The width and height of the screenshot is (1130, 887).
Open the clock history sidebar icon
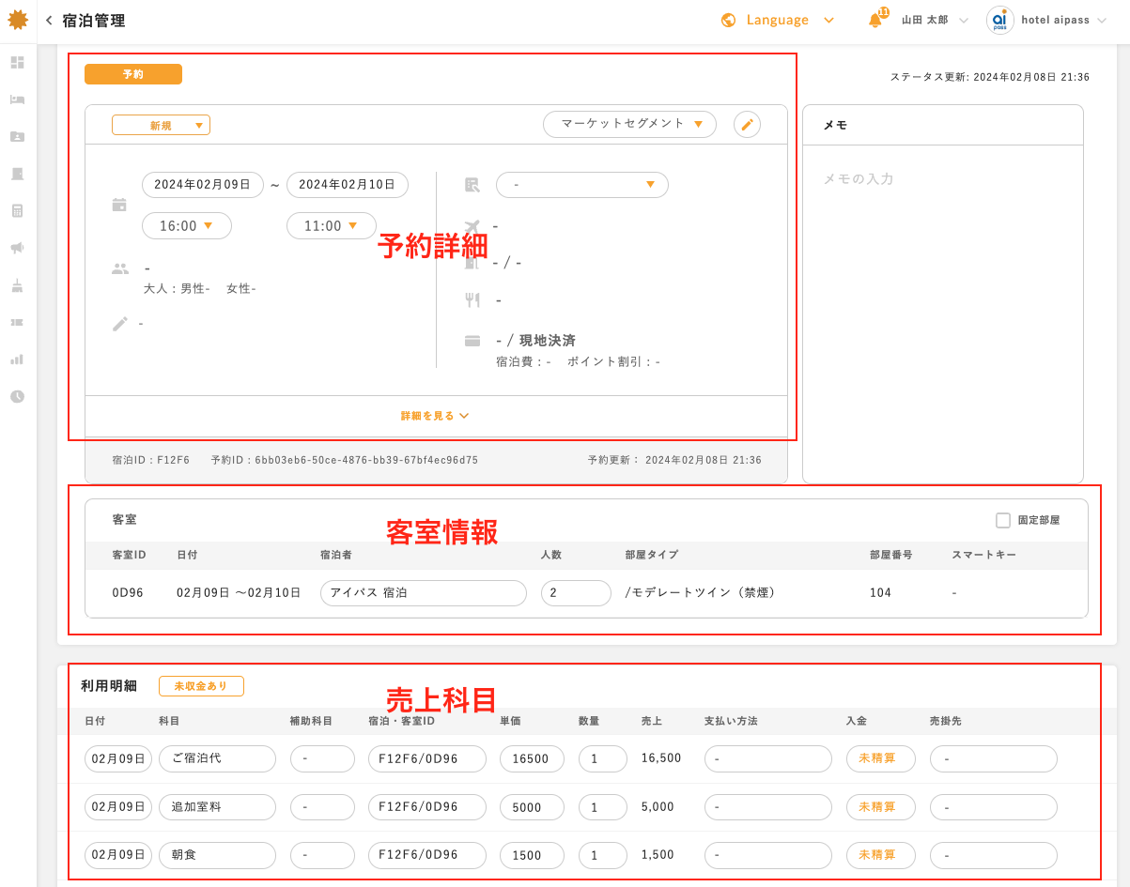17,396
